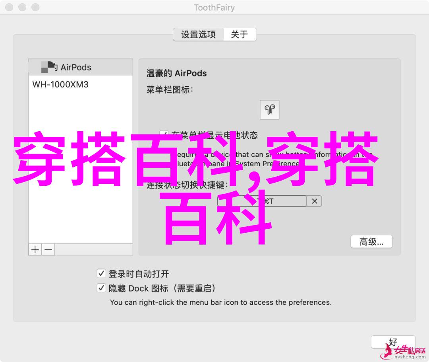Screen dimensions: 429x362
Task: Select WH-1000XM3 in device list
Action: 81,84
